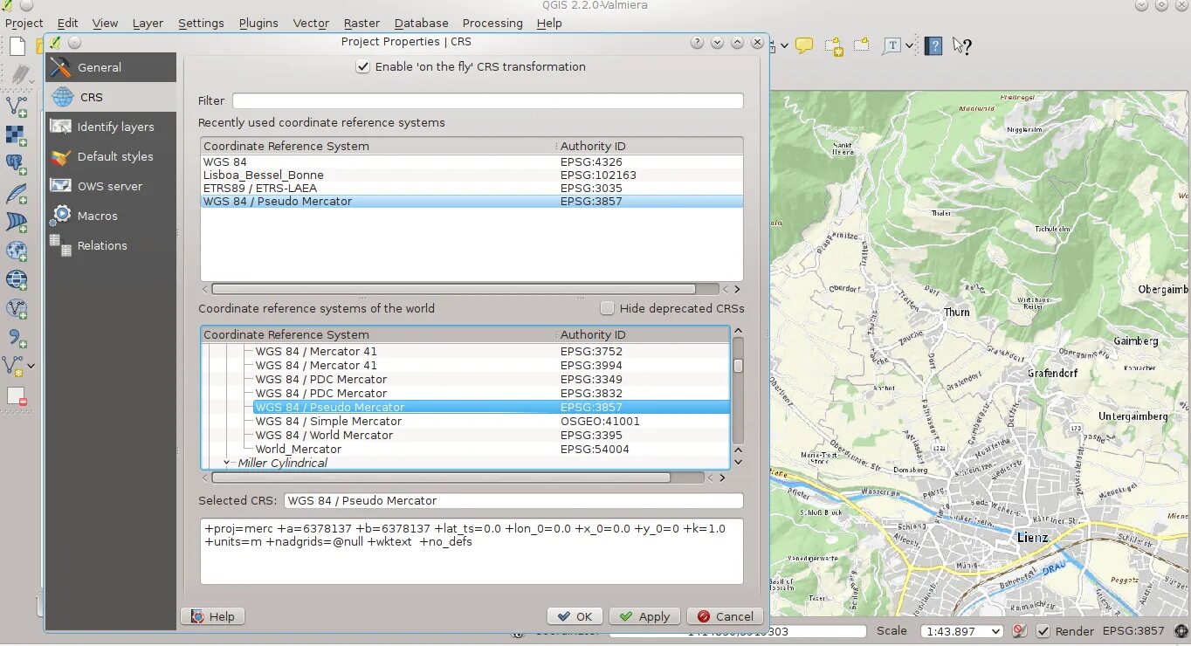This screenshot has width=1191, height=646.
Task: Open QGIS Help contents (blue book icon)
Action: click(933, 45)
